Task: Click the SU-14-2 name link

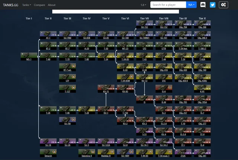Action: 164,145
